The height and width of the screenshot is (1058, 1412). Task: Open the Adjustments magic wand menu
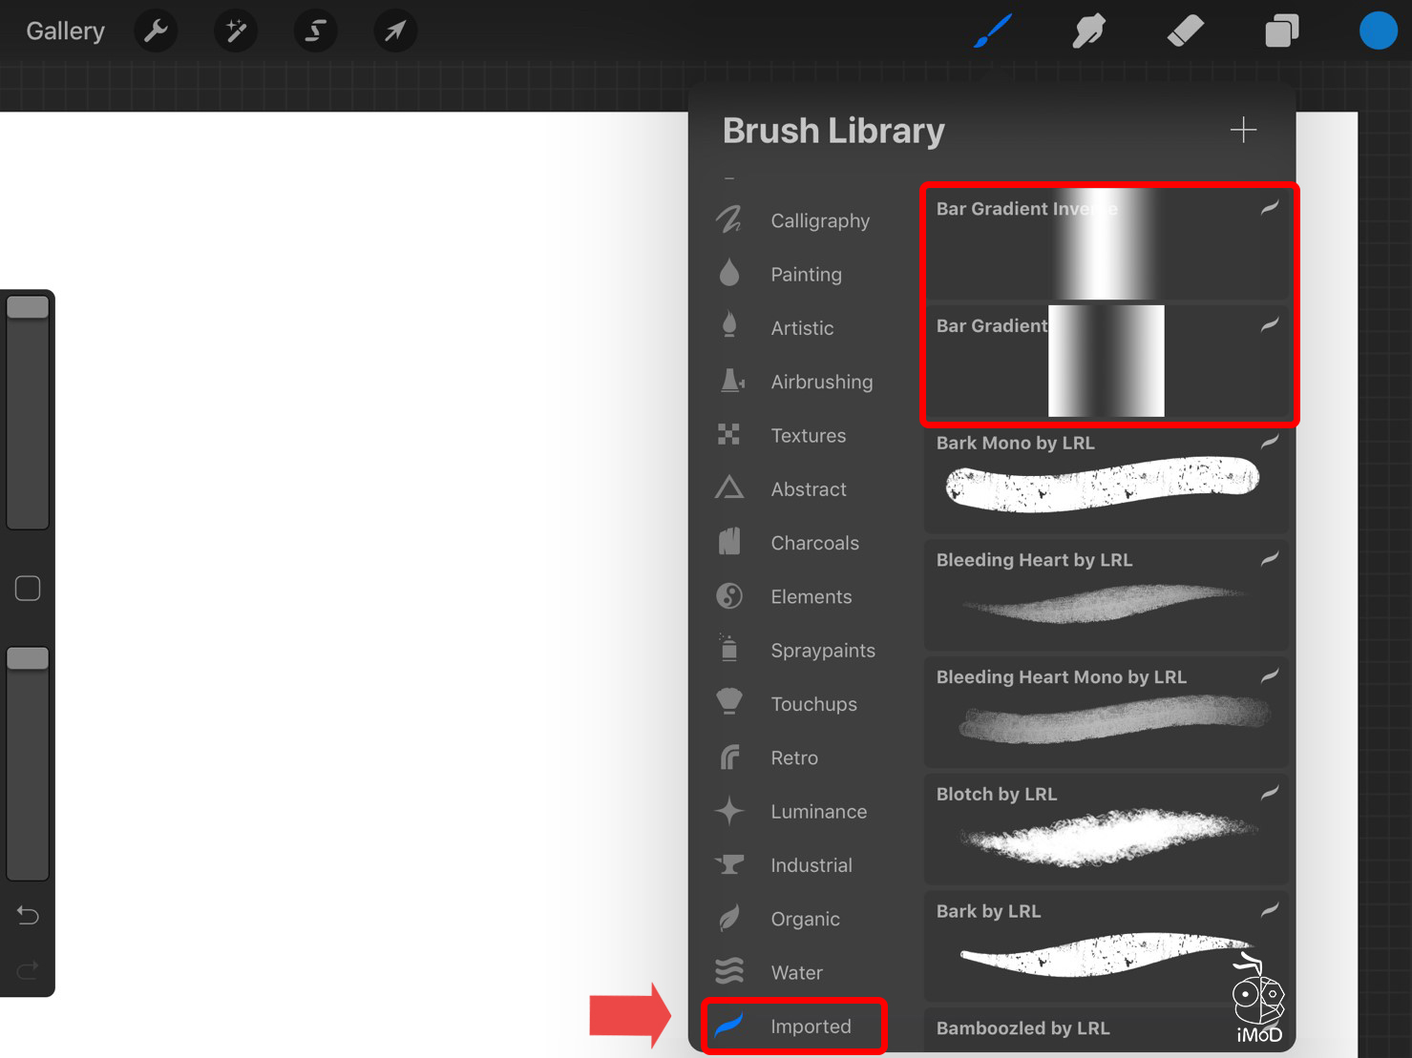[235, 31]
